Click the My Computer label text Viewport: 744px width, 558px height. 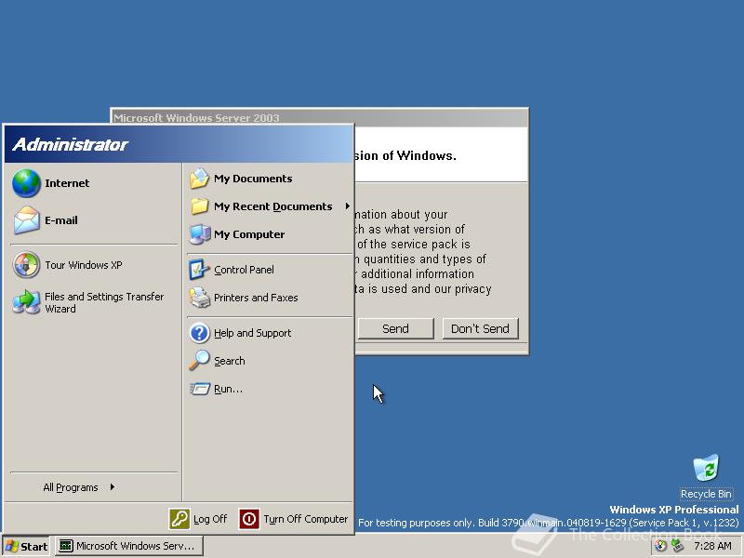(x=249, y=234)
